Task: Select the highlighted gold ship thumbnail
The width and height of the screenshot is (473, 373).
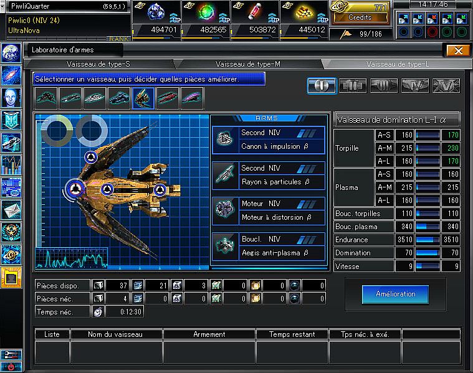Action: click(143, 97)
